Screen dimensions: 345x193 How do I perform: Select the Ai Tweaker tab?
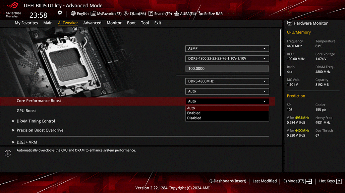[68, 23]
